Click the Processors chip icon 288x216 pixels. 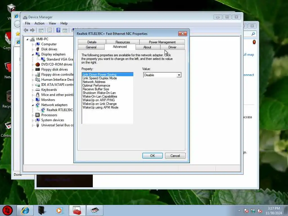pyautogui.click(x=38, y=115)
